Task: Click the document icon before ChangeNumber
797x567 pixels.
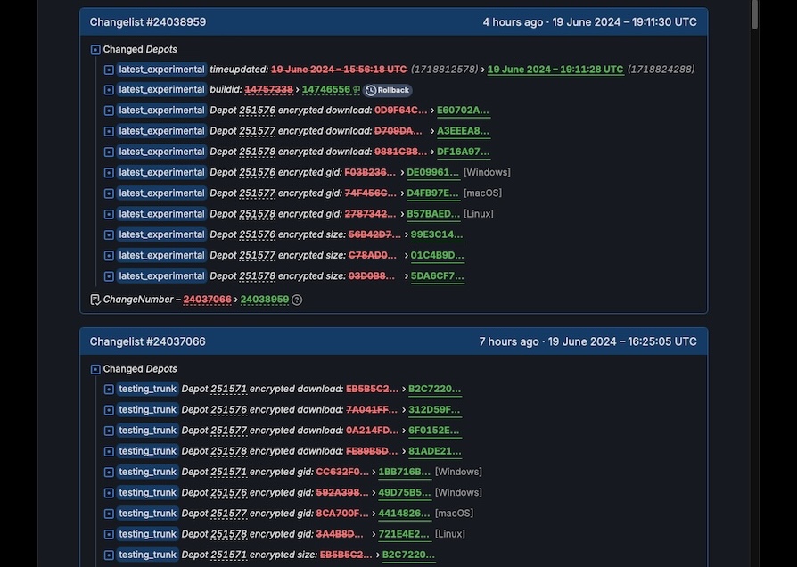Action: pos(95,300)
